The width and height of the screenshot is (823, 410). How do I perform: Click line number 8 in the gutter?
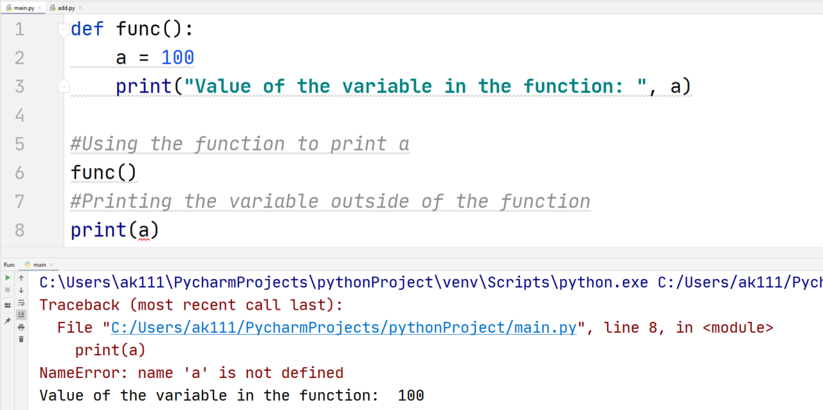(19, 229)
